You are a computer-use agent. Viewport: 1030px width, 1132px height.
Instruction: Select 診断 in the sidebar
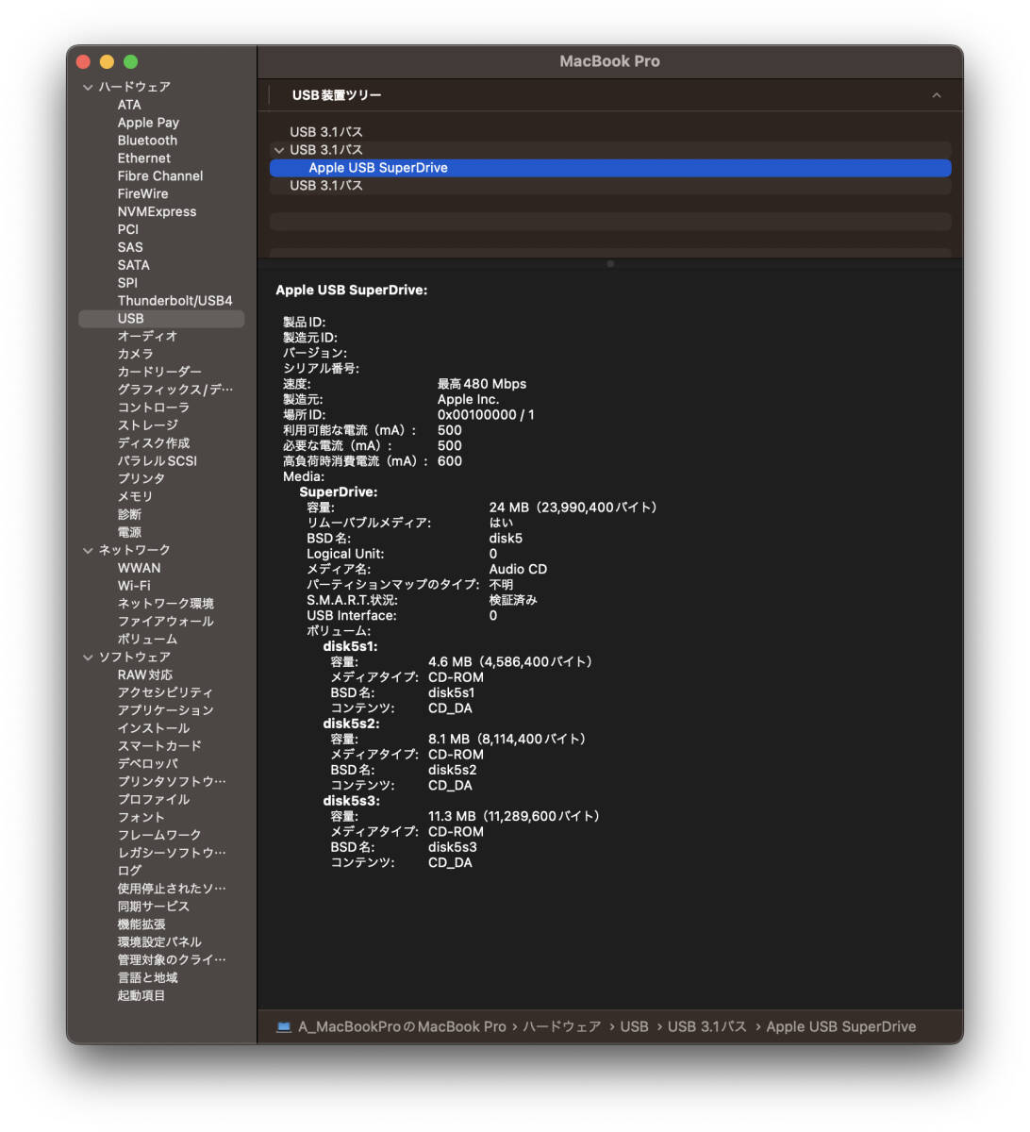click(129, 515)
